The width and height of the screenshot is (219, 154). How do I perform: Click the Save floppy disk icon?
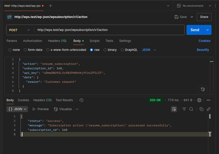pos(176,17)
